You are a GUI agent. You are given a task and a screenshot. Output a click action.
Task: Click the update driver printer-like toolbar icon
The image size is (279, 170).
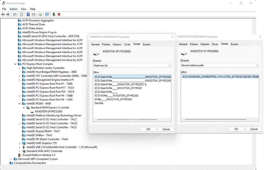click(x=40, y=15)
